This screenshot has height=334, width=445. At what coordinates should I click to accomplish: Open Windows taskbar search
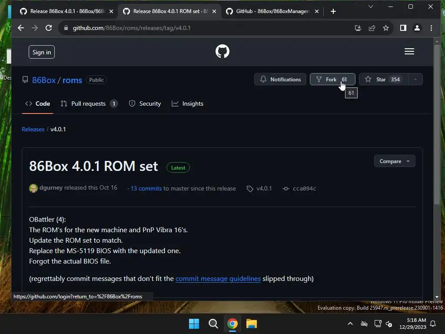click(x=213, y=324)
